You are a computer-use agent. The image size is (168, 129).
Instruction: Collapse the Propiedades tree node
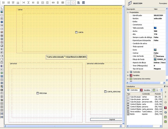(x=128, y=12)
